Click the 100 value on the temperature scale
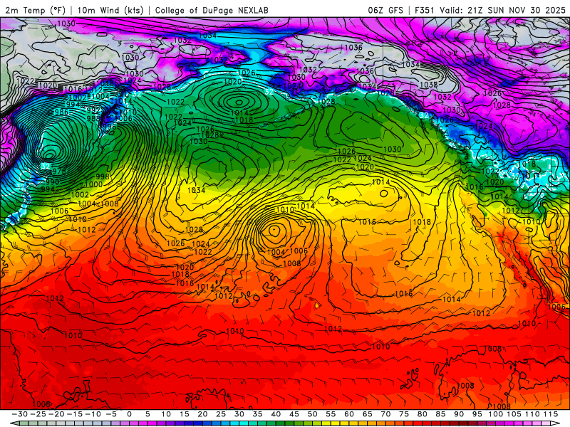The image size is (570, 427). (495, 414)
